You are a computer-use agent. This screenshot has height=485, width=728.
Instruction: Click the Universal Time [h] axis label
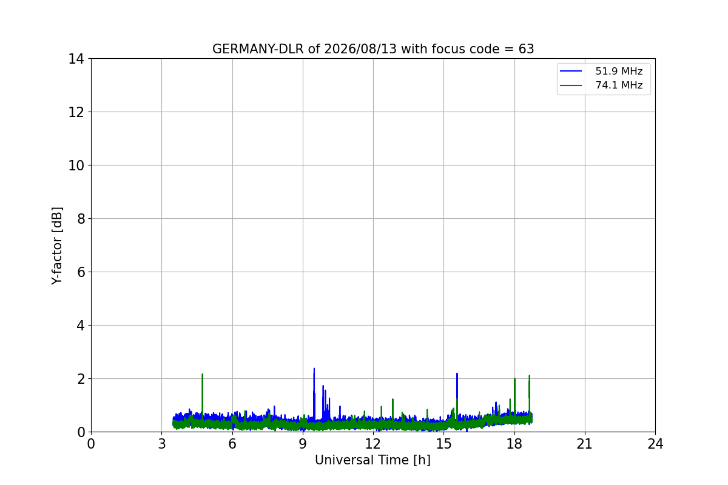[x=372, y=460]
